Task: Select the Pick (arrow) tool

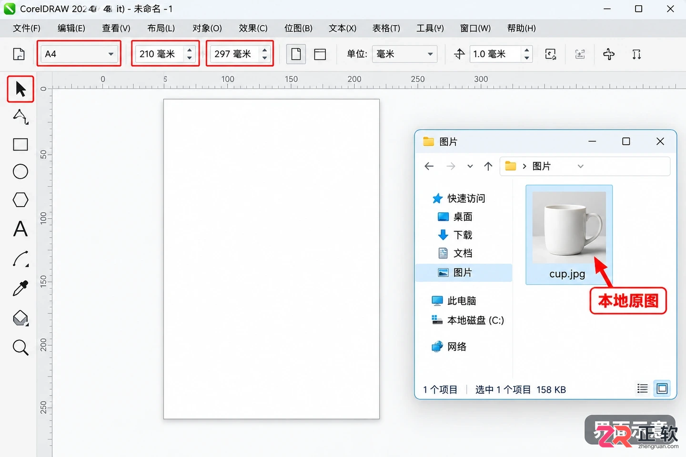Action: 20,89
